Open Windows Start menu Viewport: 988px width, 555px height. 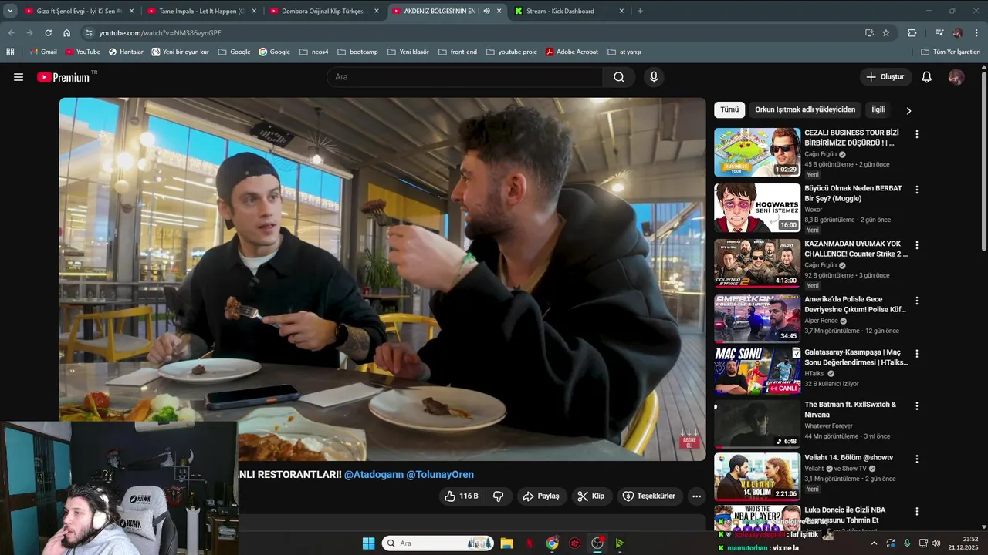pyautogui.click(x=368, y=543)
